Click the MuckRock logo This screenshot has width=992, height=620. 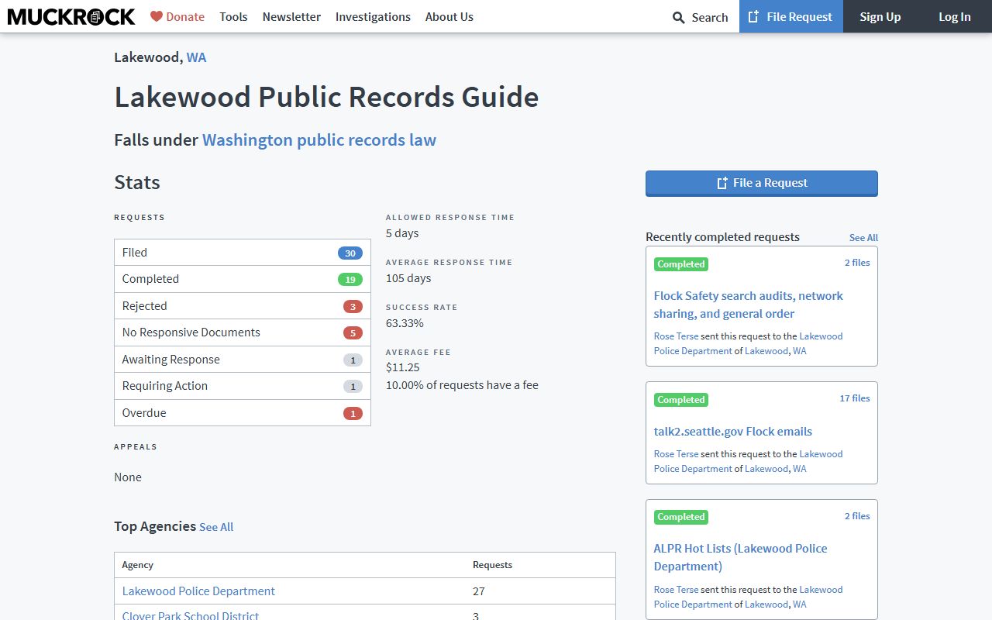tap(71, 16)
